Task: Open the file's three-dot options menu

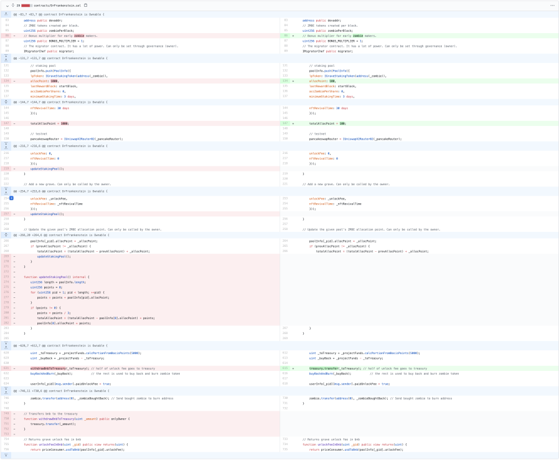Action: tap(552, 6)
